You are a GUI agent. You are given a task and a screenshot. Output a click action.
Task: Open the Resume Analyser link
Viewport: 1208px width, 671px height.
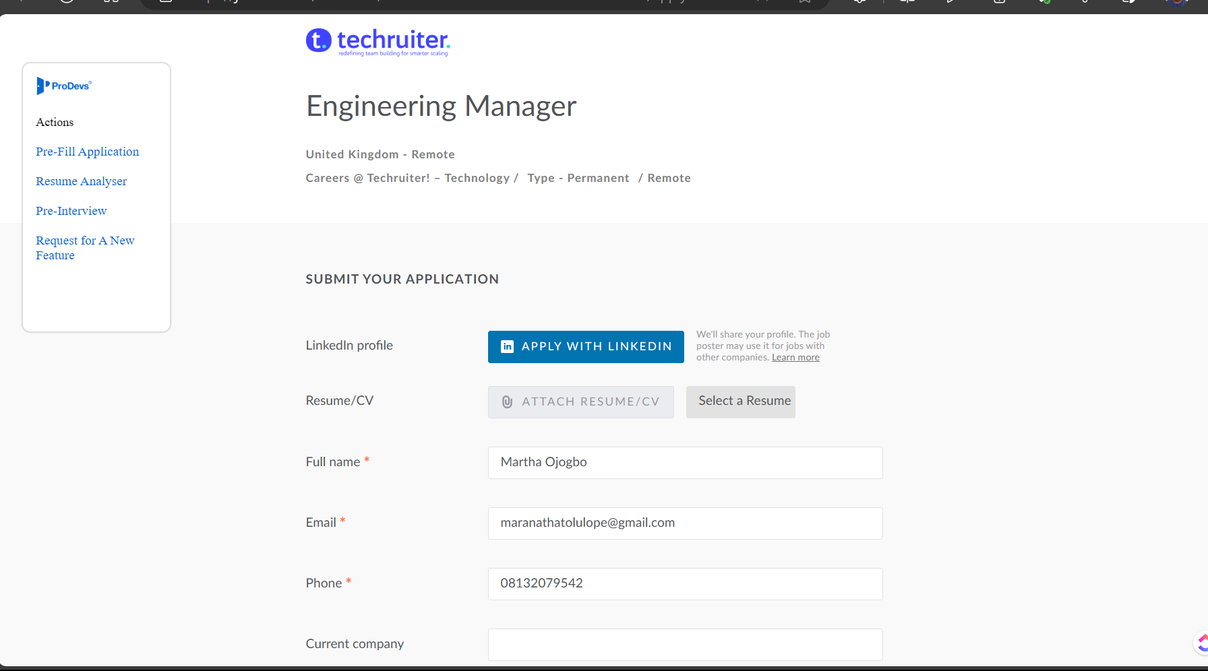(82, 181)
